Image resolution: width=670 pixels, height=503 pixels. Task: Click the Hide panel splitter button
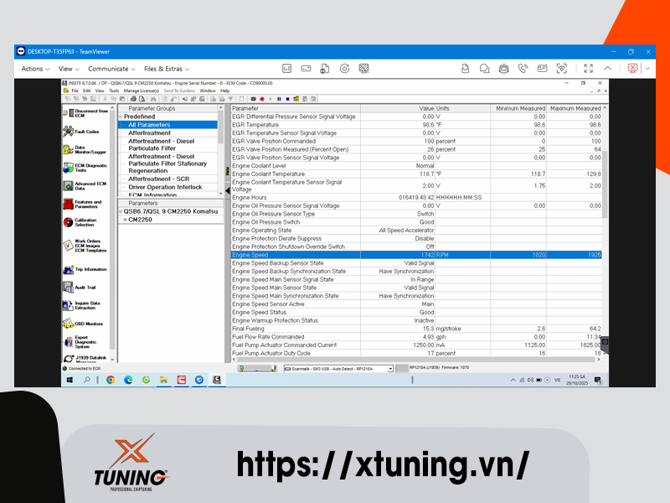pos(228,171)
